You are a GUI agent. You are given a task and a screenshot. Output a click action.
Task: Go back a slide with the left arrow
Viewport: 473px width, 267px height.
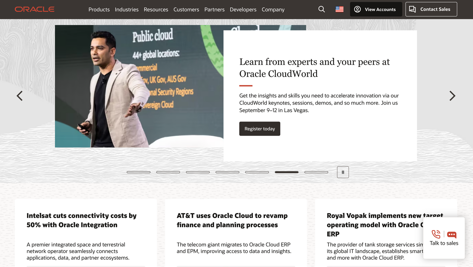coord(20,96)
